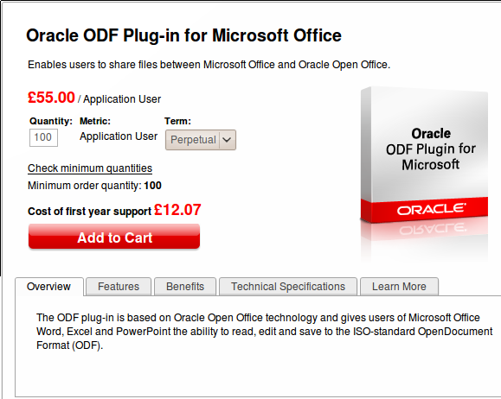
Task: Click the dropdown arrow next to Perpetual
Action: [227, 140]
